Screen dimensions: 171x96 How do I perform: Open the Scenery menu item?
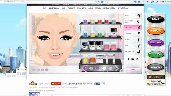(x=98, y=8)
